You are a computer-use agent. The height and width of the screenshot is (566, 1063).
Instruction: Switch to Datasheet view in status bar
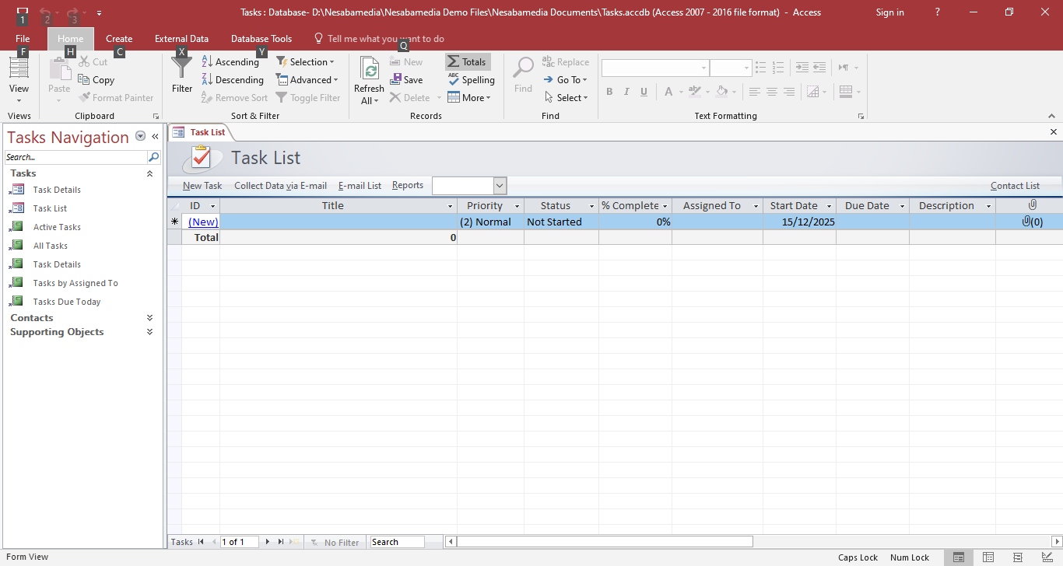coord(988,557)
